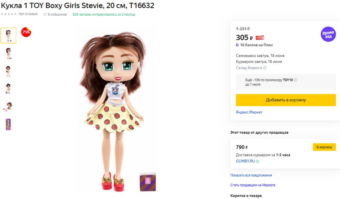The width and height of the screenshot is (340, 199).
Task: Select the fourth doll thumbnail
Action: pyautogui.click(x=8, y=89)
